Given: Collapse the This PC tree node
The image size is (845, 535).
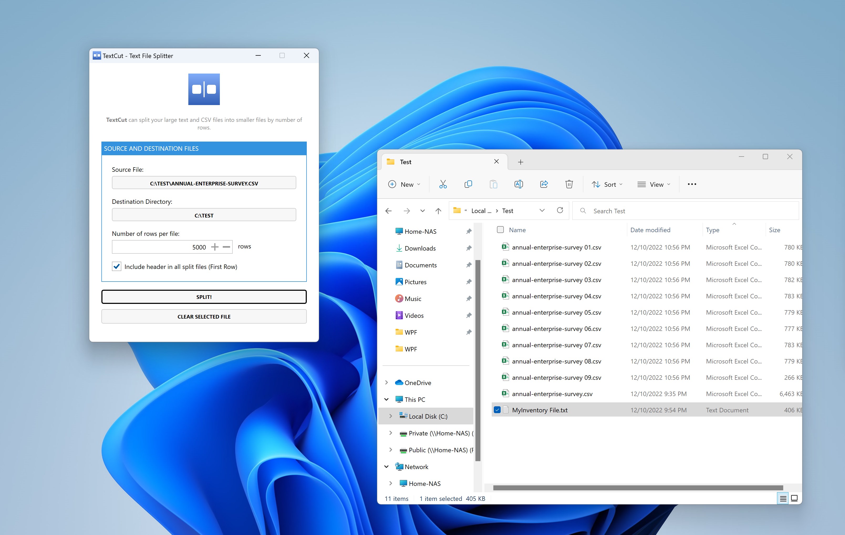Looking at the screenshot, I should coord(386,399).
